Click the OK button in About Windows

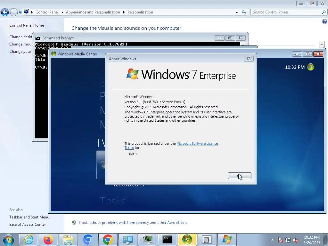(240, 176)
